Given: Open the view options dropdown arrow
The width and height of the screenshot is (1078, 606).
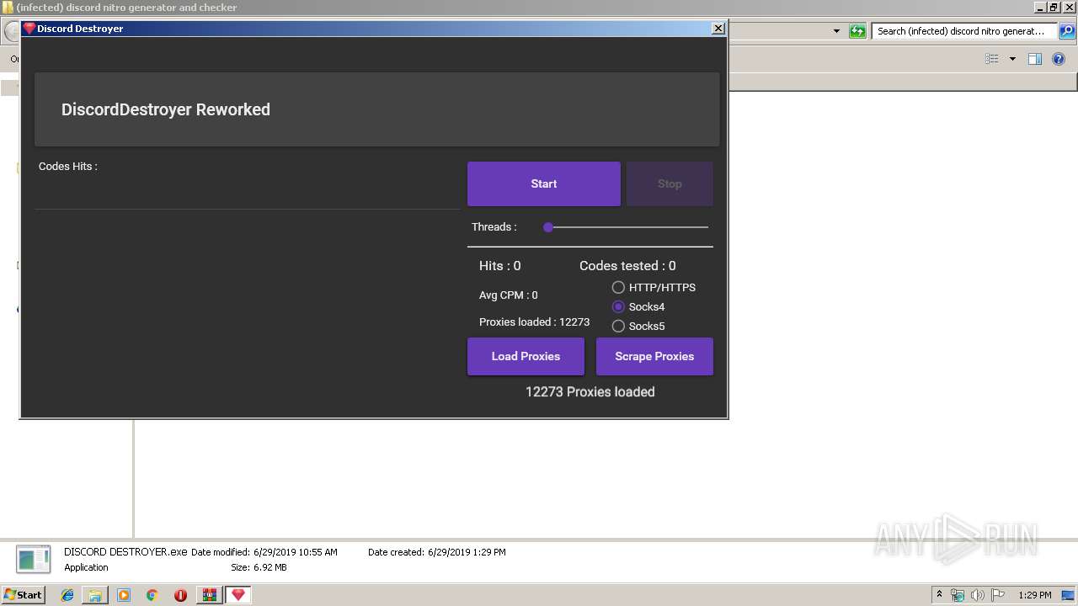Looking at the screenshot, I should (1012, 59).
